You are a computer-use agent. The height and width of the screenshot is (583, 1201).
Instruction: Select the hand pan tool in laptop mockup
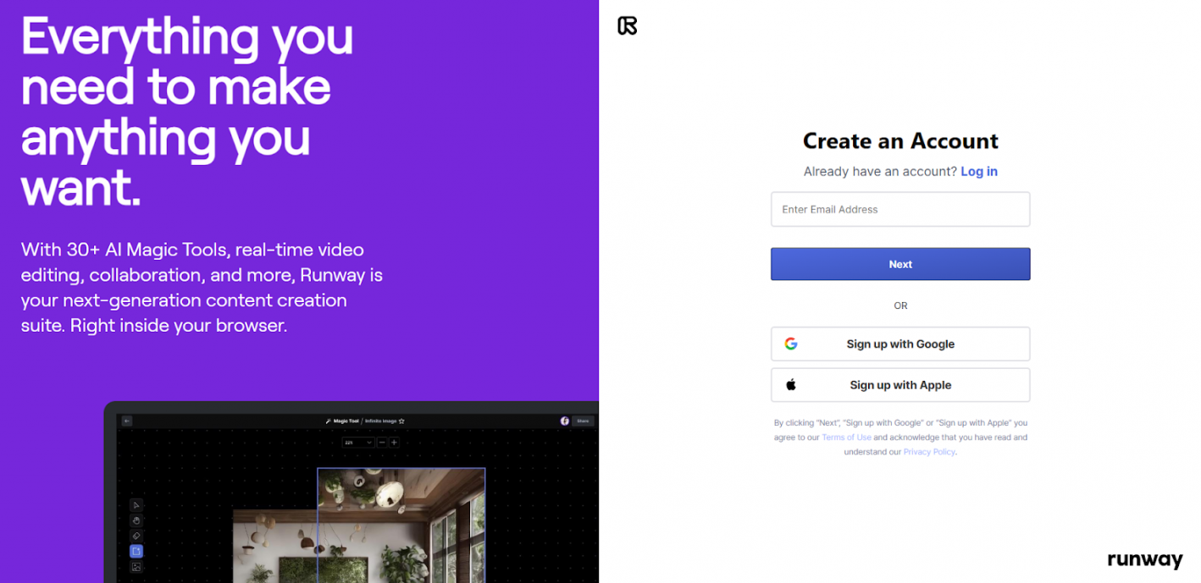pyautogui.click(x=136, y=520)
